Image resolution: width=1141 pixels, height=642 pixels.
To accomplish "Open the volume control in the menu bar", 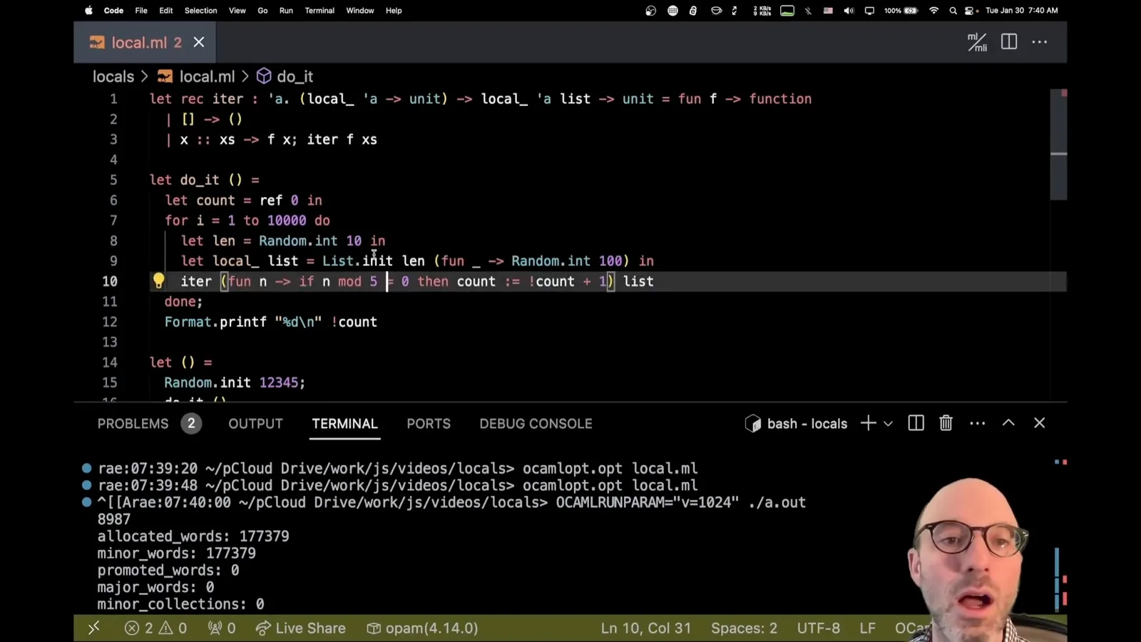I will pyautogui.click(x=849, y=11).
